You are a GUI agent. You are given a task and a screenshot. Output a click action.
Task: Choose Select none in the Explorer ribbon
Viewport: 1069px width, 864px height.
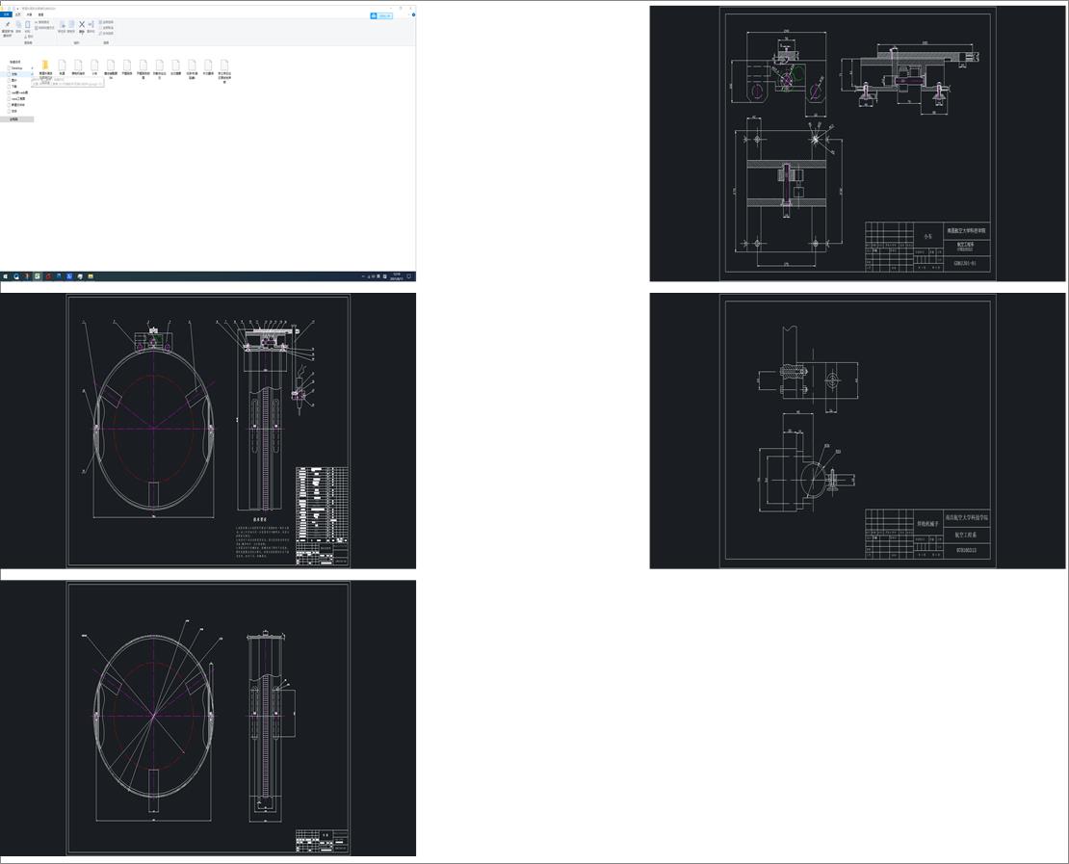(106, 27)
